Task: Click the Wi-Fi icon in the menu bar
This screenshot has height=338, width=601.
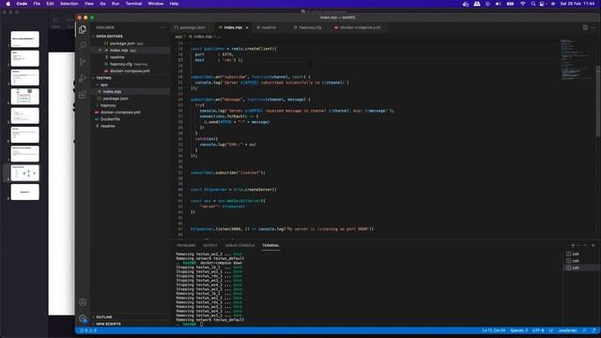Action: tap(522, 4)
